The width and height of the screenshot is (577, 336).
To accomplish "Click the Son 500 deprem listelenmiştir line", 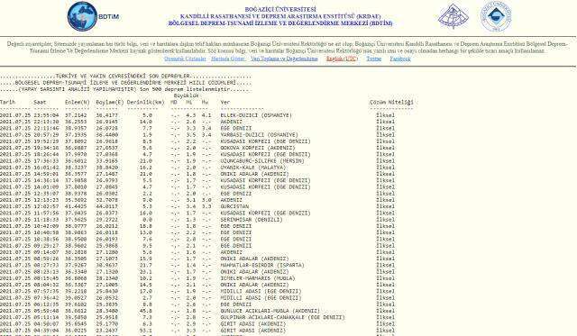I will pyautogui.click(x=125, y=89).
